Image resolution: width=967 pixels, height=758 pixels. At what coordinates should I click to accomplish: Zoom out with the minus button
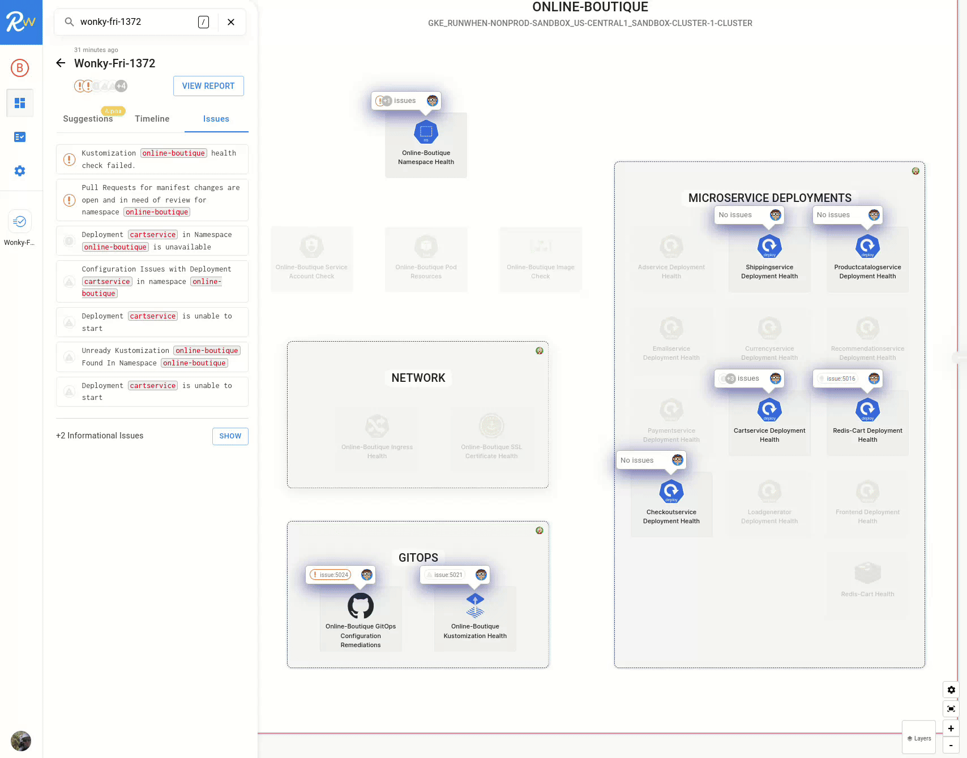pos(951,746)
